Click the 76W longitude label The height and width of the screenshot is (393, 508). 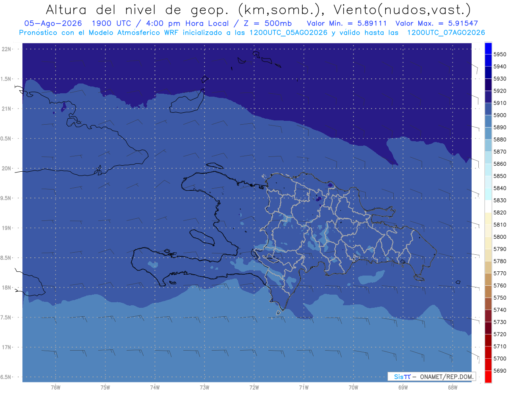pyautogui.click(x=55, y=387)
